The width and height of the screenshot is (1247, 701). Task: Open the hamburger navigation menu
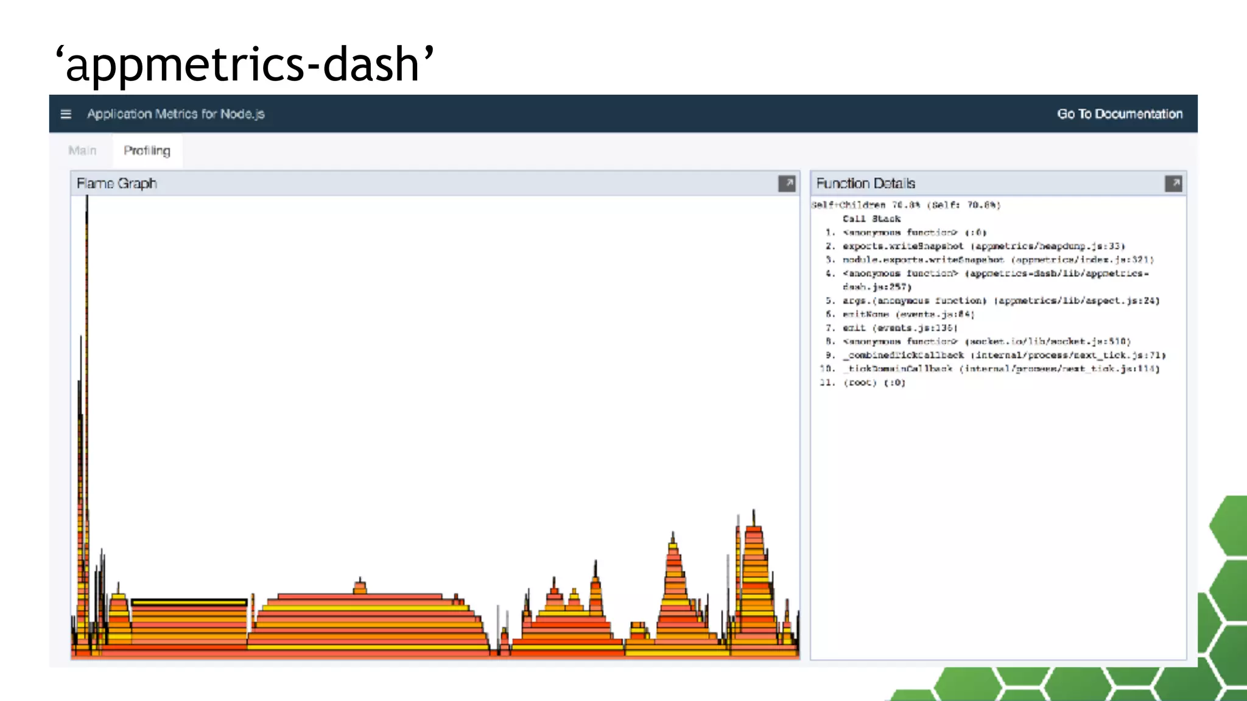(66, 114)
